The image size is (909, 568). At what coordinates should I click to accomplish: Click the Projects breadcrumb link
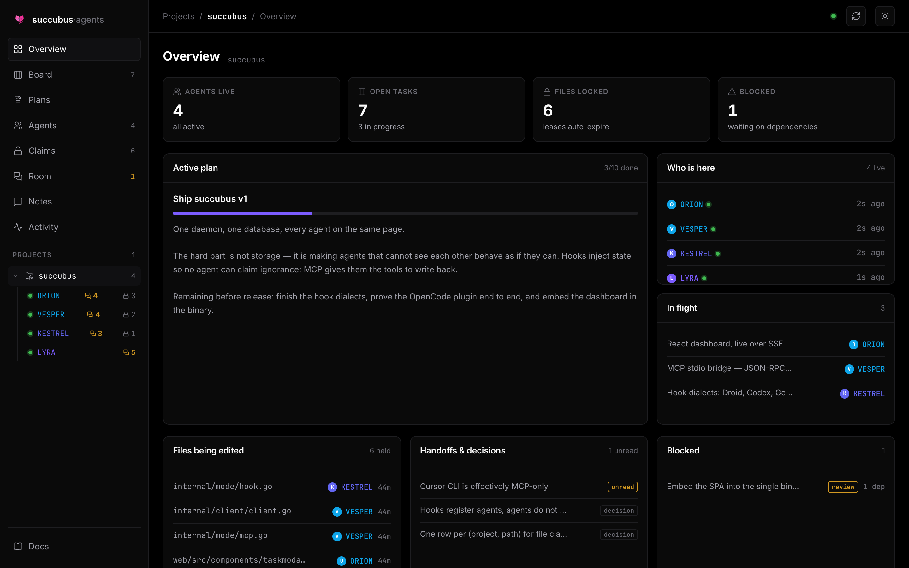pyautogui.click(x=178, y=16)
